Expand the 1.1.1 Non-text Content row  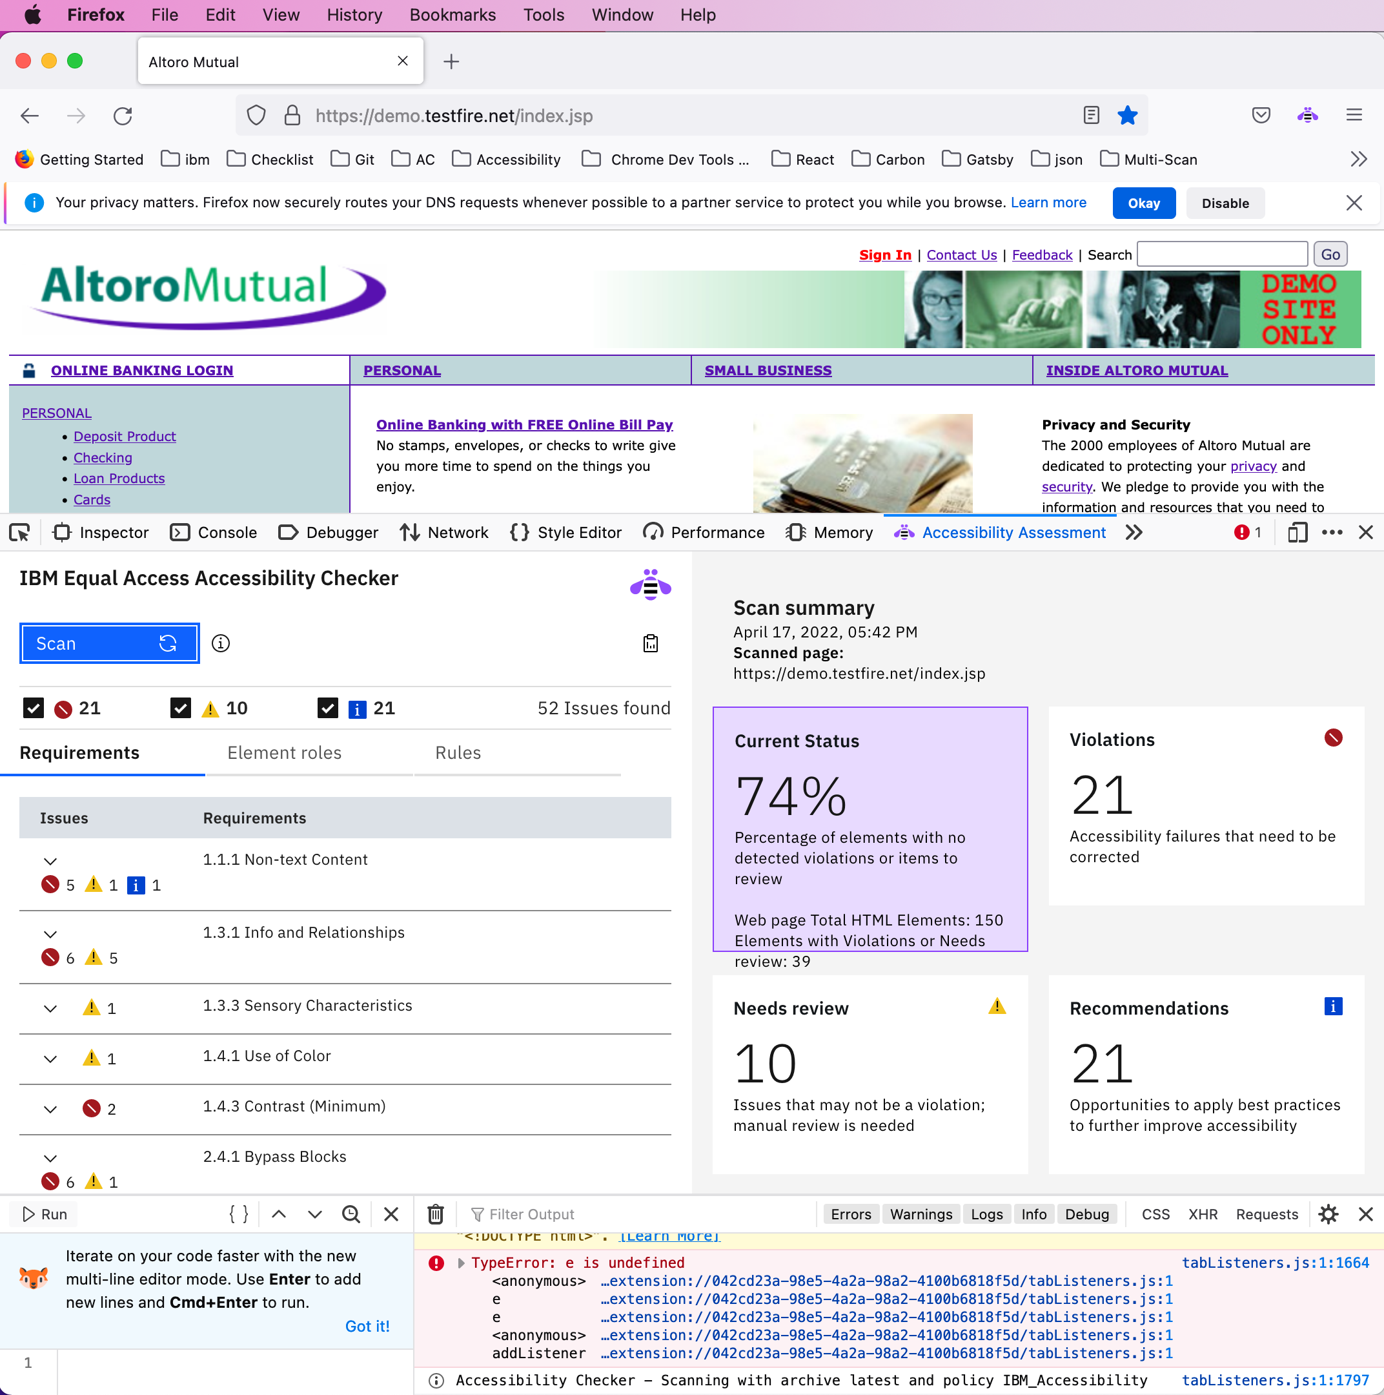click(50, 862)
